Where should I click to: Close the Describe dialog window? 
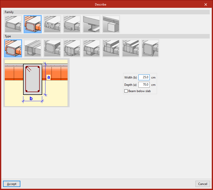[206, 5]
